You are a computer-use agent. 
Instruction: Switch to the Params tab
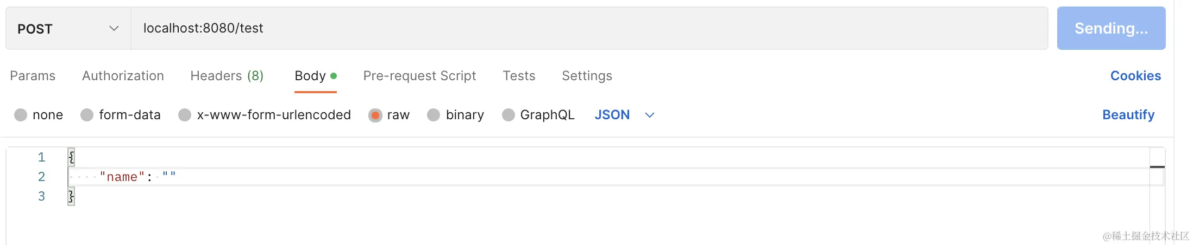33,76
